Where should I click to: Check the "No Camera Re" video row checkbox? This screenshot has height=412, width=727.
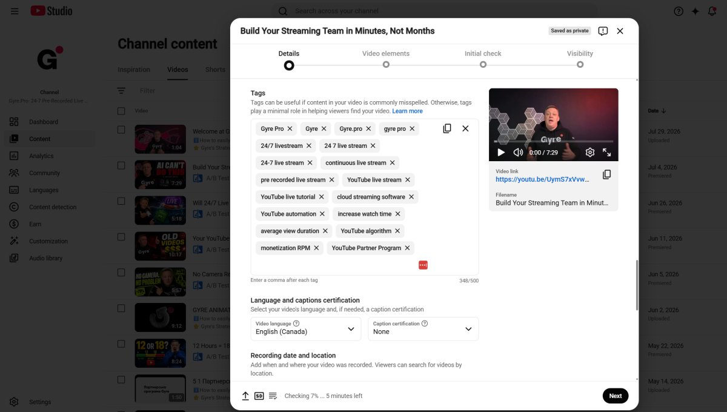[x=121, y=273]
